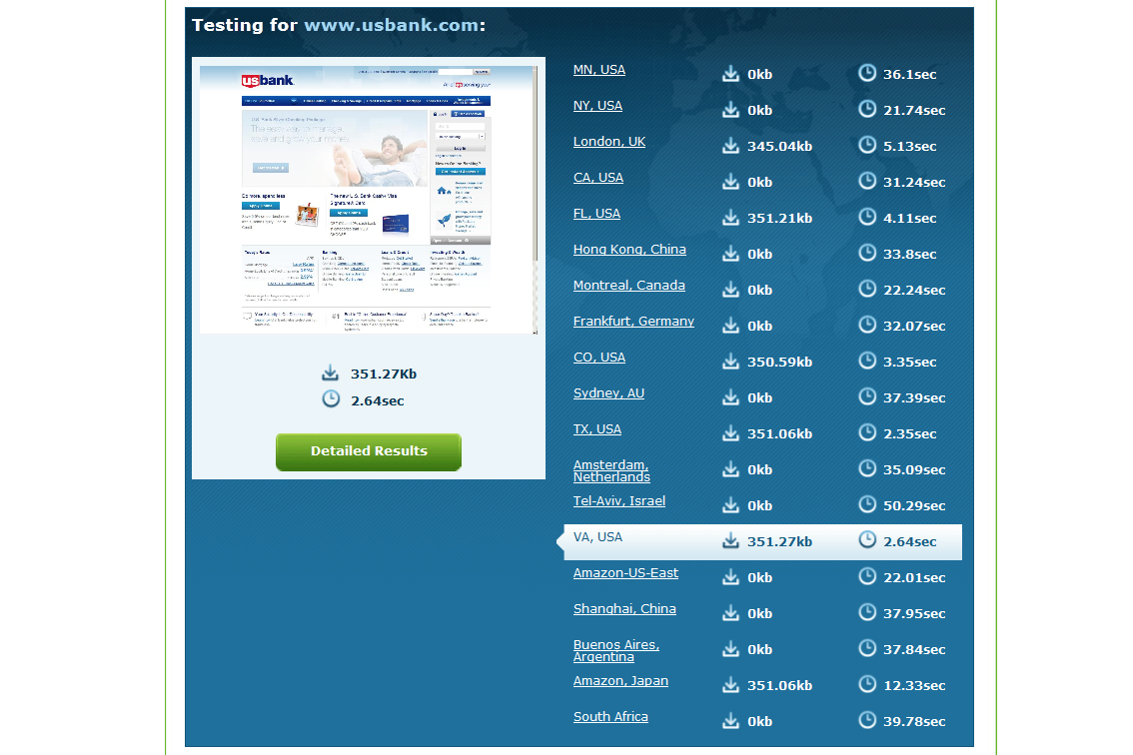The image size is (1133, 755).
Task: Click download icon in CA, USA row
Action: [730, 181]
